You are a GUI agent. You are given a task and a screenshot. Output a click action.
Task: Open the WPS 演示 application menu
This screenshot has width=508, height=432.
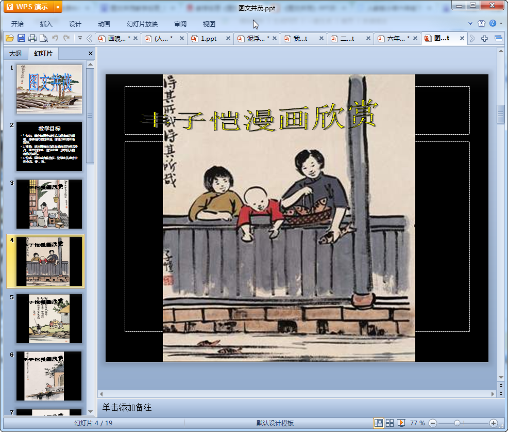coord(28,7)
